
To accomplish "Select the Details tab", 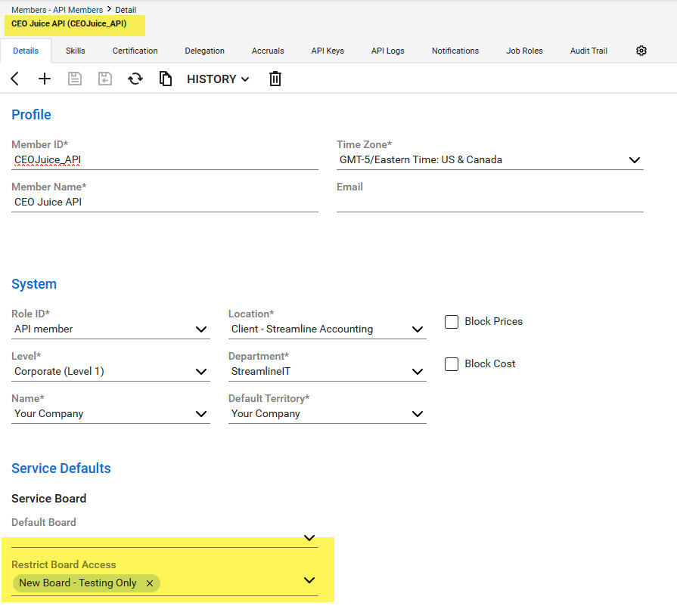I will point(26,51).
